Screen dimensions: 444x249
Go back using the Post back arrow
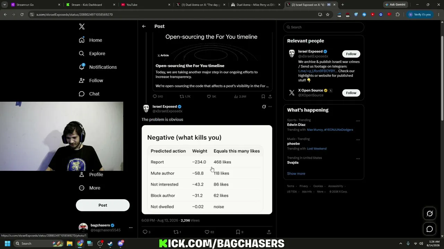[x=144, y=26]
